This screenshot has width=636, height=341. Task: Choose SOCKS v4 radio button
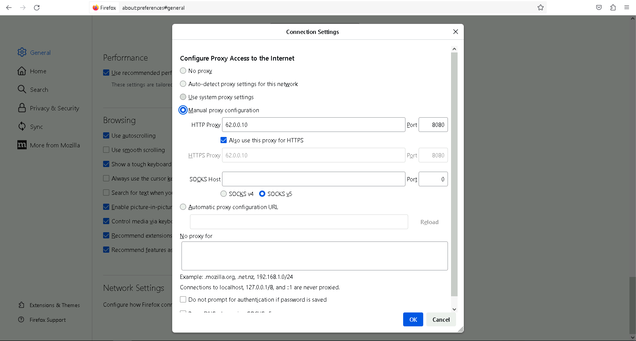coord(224,194)
